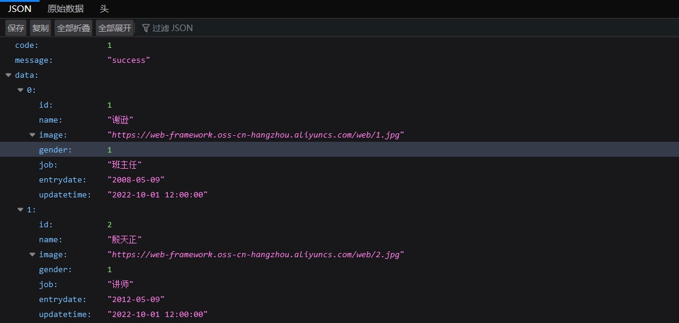Click the 保存 button
This screenshot has height=323, width=679.
(16, 28)
